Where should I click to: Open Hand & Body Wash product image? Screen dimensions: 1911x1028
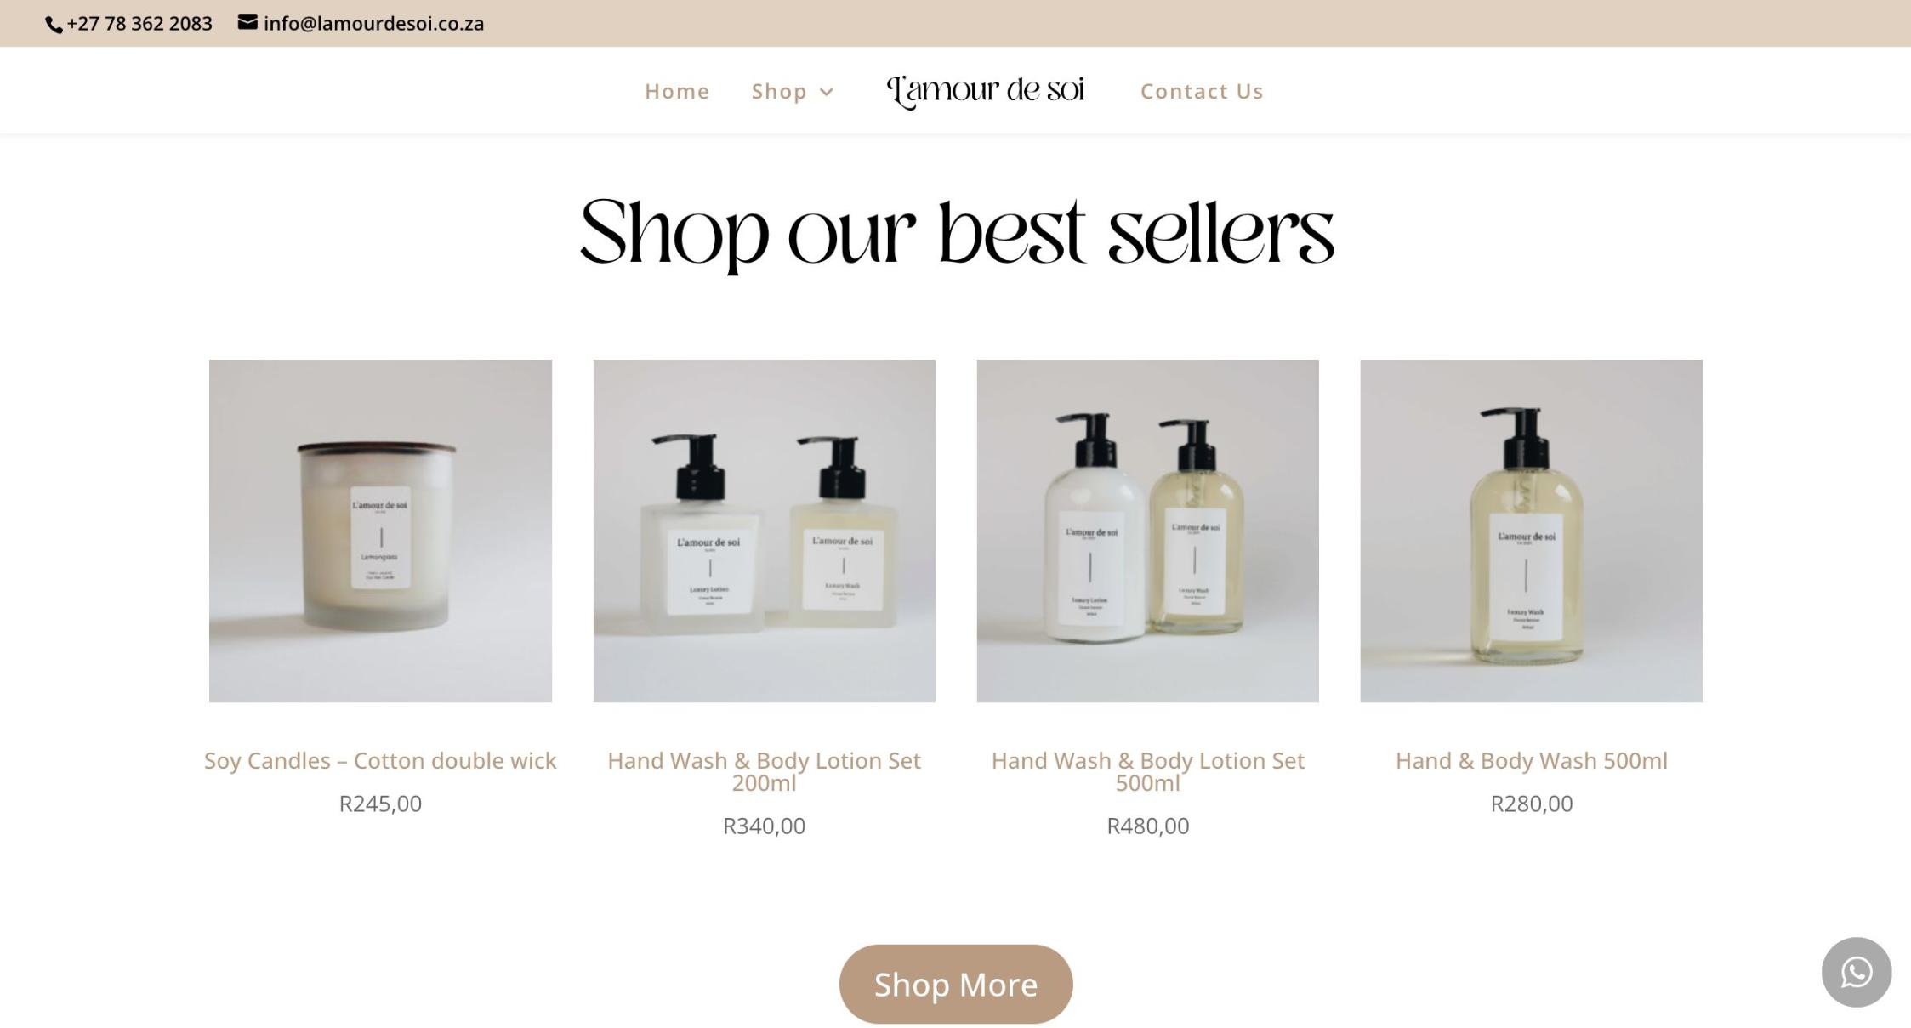pyautogui.click(x=1531, y=531)
